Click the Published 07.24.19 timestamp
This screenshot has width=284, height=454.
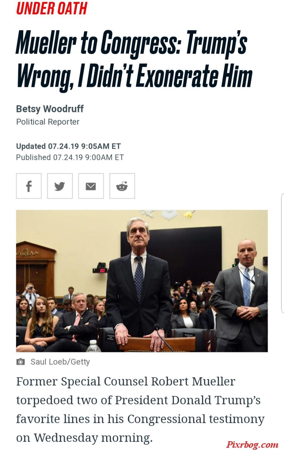[x=70, y=157]
